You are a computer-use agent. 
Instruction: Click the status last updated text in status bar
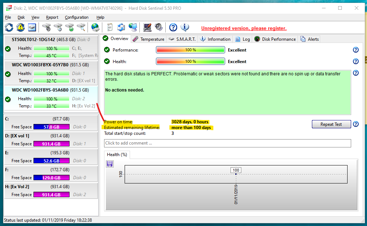(48, 220)
